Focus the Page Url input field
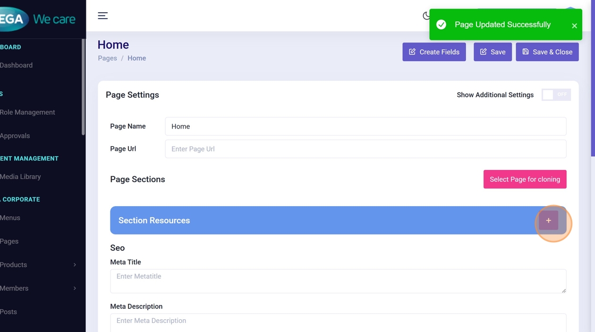This screenshot has width=595, height=332. coord(365,149)
